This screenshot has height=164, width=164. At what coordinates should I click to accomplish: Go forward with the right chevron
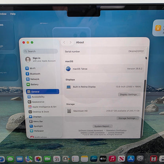click(x=71, y=42)
